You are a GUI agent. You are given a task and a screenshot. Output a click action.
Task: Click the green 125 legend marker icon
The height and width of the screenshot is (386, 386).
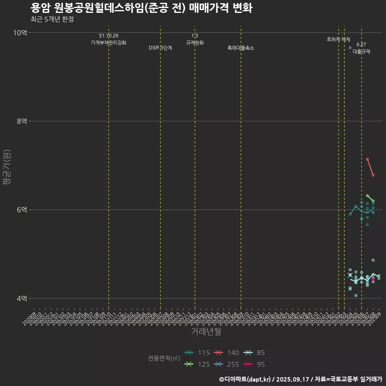pos(189,364)
